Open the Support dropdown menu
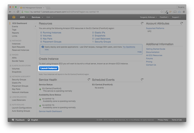This screenshot has height=133, width=194. click(x=176, y=17)
